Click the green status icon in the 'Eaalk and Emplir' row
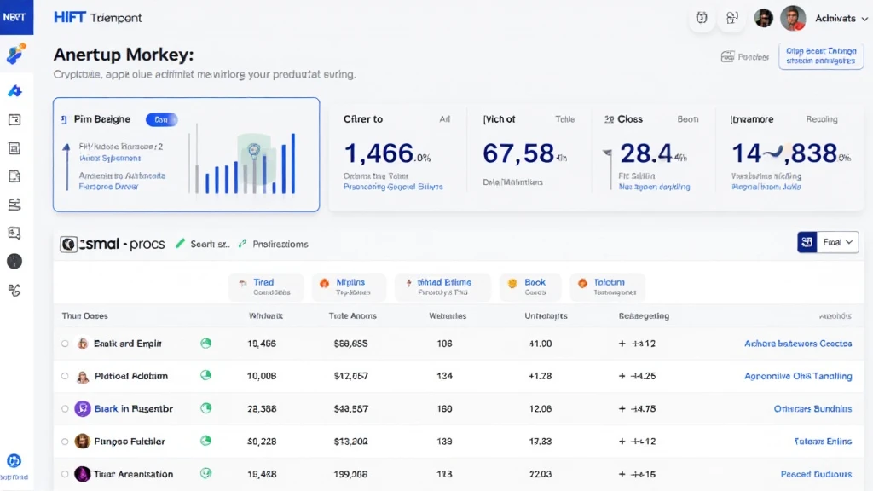The image size is (873, 491). click(x=205, y=344)
